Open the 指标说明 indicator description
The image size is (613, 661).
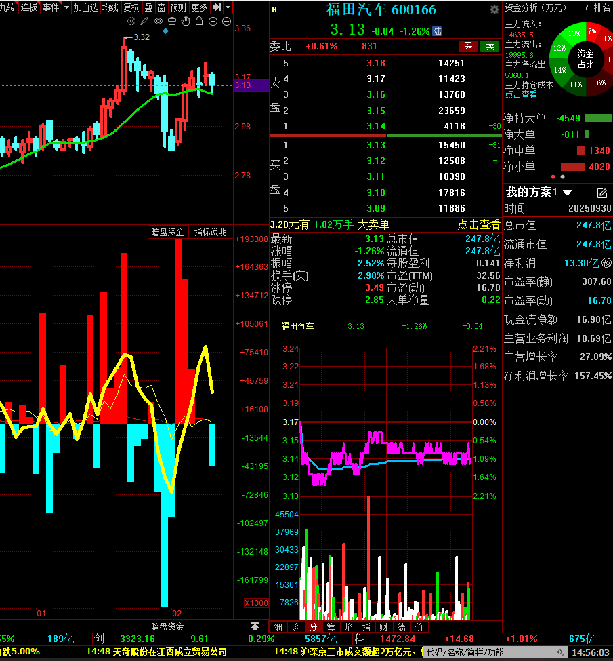(210, 232)
